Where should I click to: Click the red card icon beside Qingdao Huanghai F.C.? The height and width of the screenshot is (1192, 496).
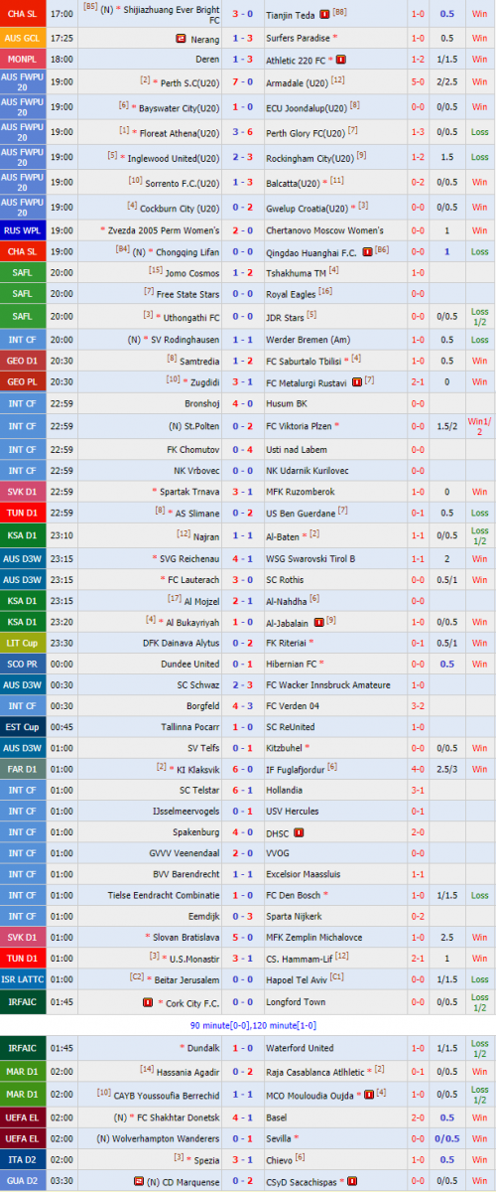[367, 251]
